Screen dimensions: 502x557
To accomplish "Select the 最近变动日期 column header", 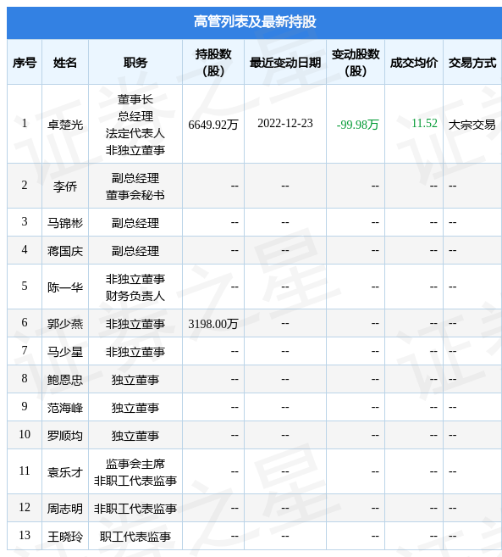I will click(x=285, y=63).
